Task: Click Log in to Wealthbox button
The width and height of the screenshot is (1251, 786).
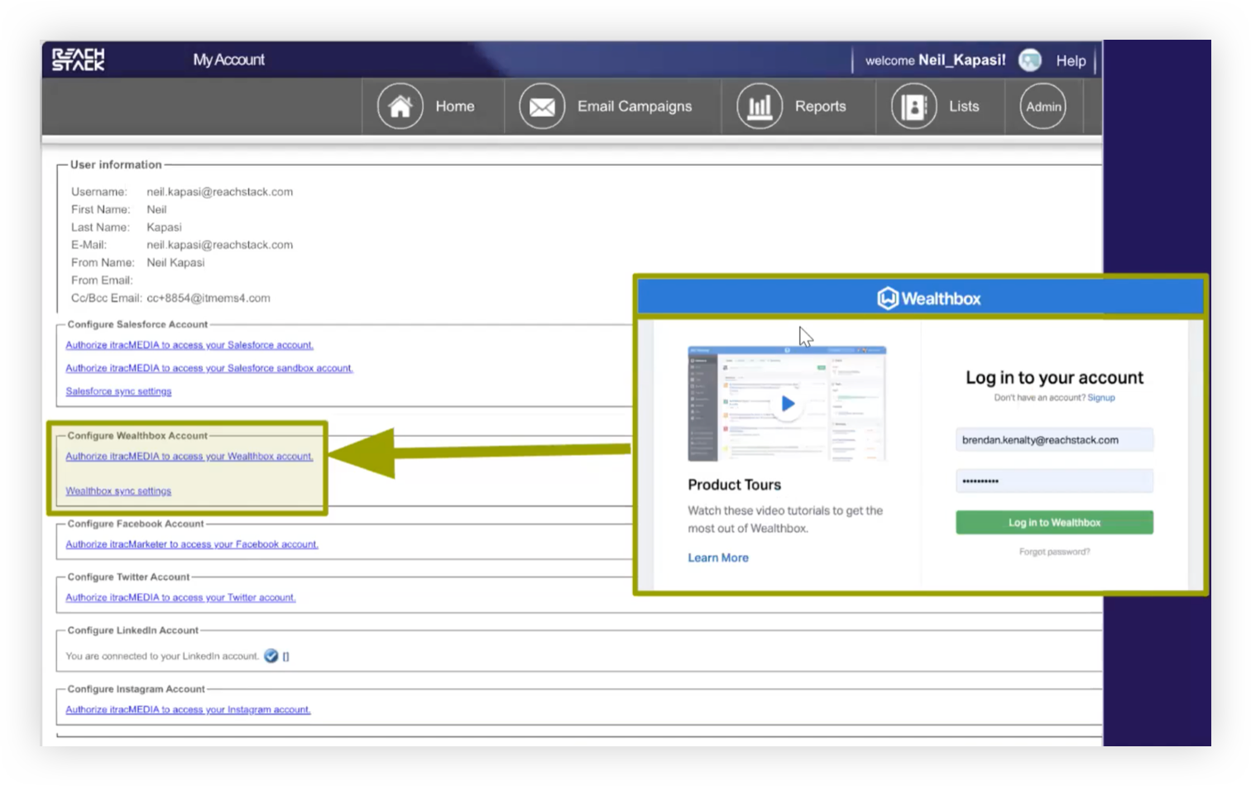Action: 1054,522
